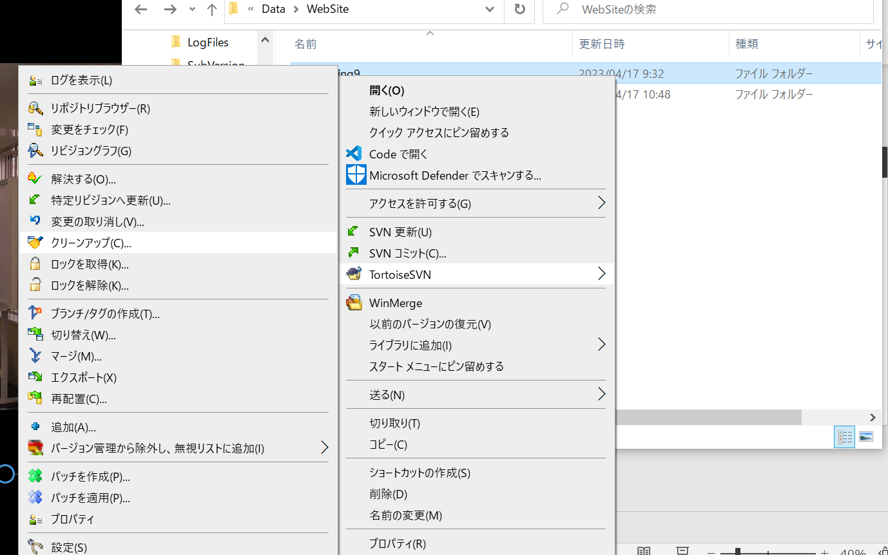Open the 送る(N) submenu arrow

coord(601,393)
